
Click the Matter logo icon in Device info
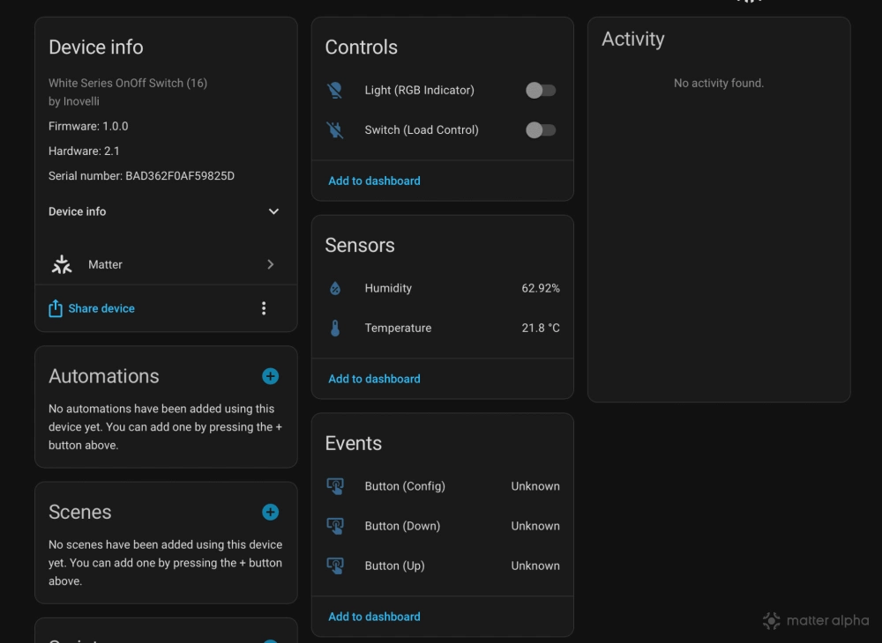(62, 264)
